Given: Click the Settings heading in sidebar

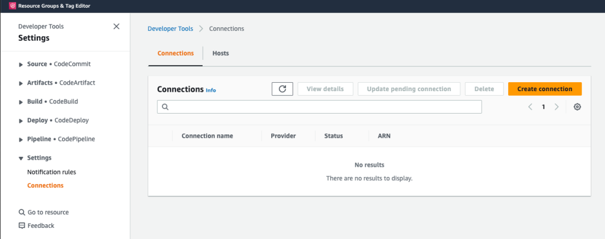Looking at the screenshot, I should tap(34, 38).
